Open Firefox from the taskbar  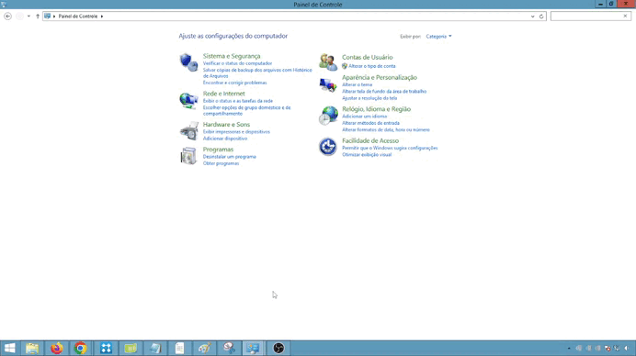[57, 348]
